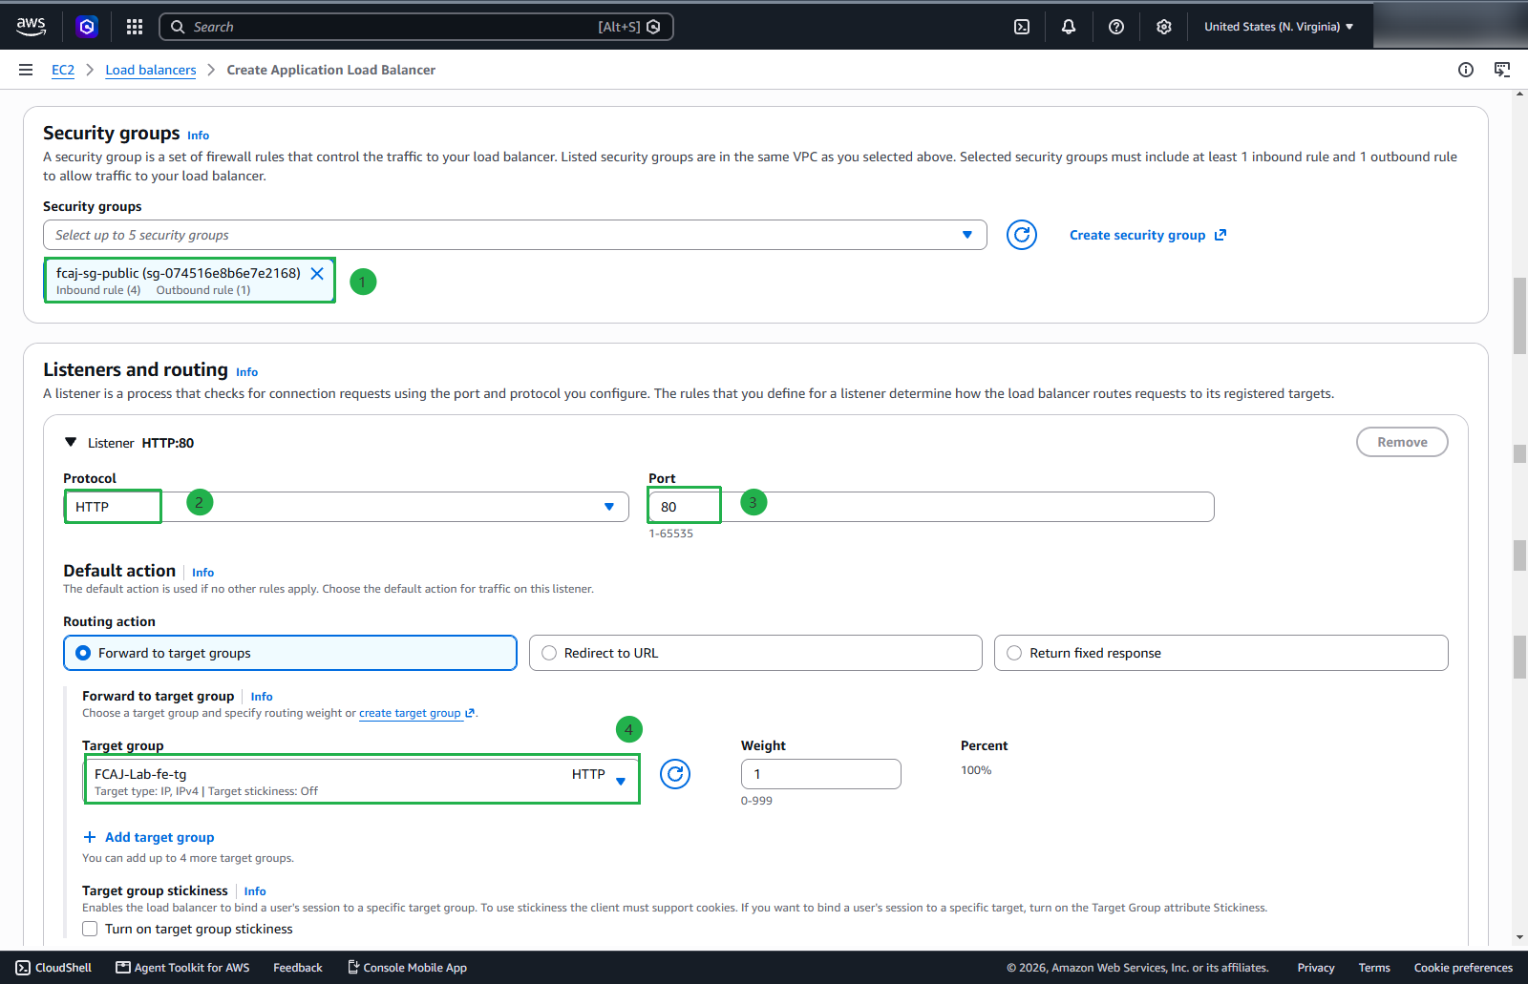
Task: Open Cookie preferences in the footer
Action: pyautogui.click(x=1463, y=968)
